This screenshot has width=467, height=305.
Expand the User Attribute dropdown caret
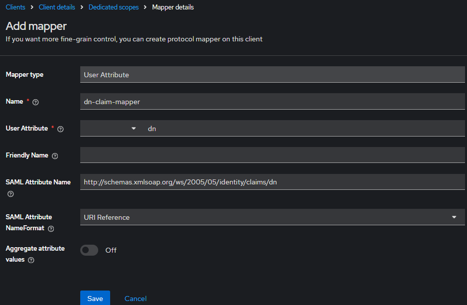coord(134,129)
